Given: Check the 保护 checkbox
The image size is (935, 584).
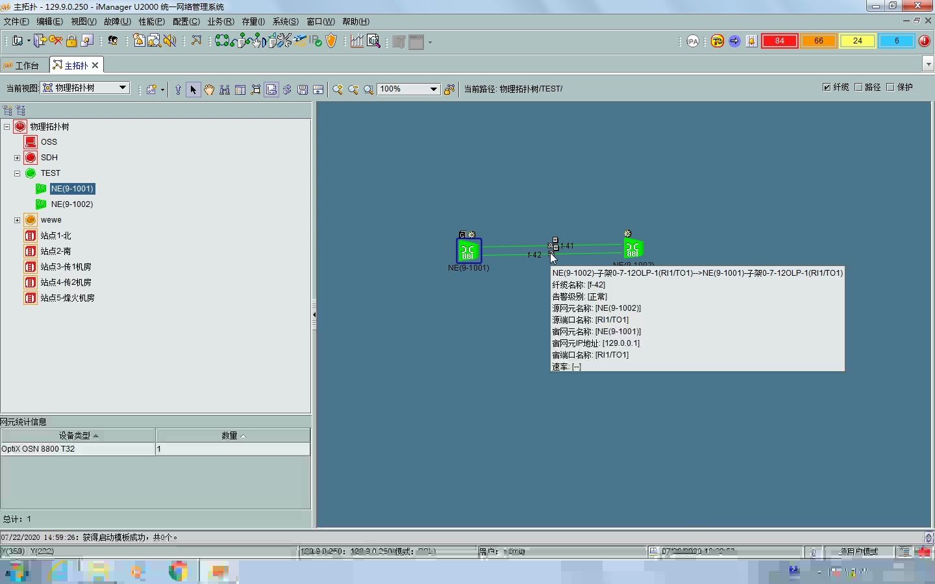Looking at the screenshot, I should click(890, 88).
